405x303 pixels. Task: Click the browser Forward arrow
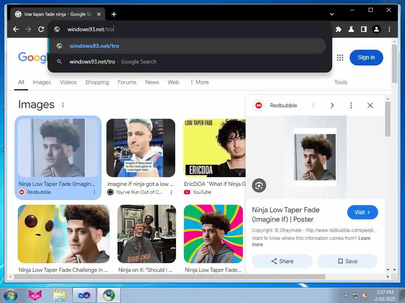tap(28, 29)
